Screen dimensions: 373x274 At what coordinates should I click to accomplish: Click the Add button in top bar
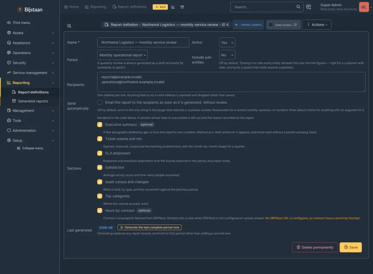pyautogui.click(x=160, y=7)
